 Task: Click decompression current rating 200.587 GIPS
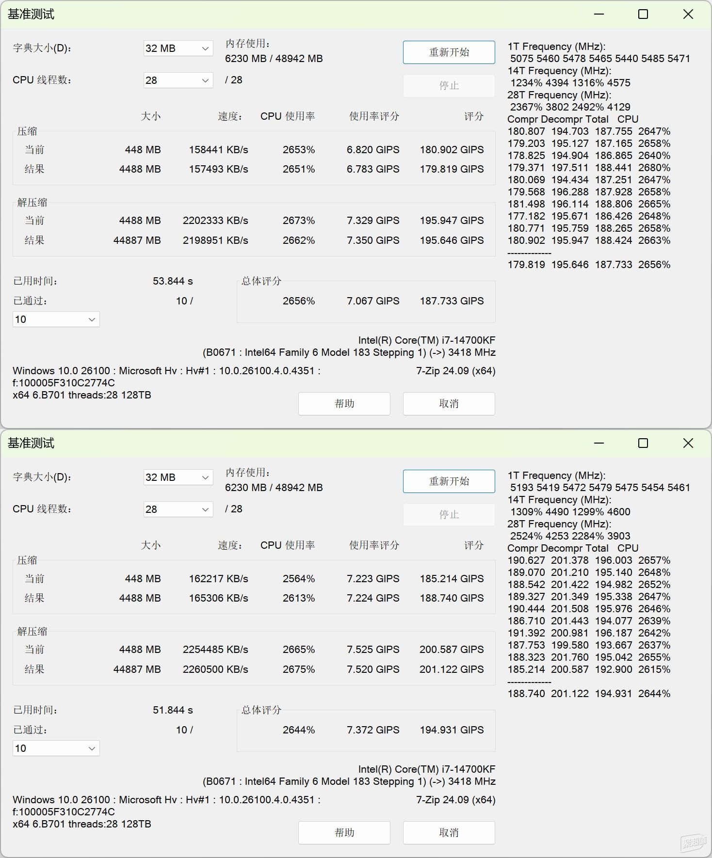(x=452, y=650)
